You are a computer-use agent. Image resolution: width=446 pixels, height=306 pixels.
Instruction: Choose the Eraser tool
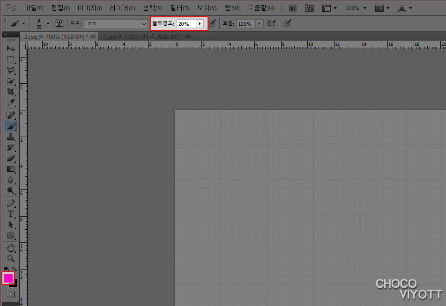point(11,158)
